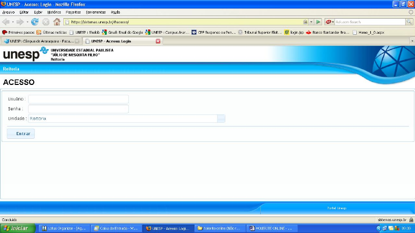Screen dimensions: 415x233
Task: Open Banco Santander bookmark
Action: 327,32
